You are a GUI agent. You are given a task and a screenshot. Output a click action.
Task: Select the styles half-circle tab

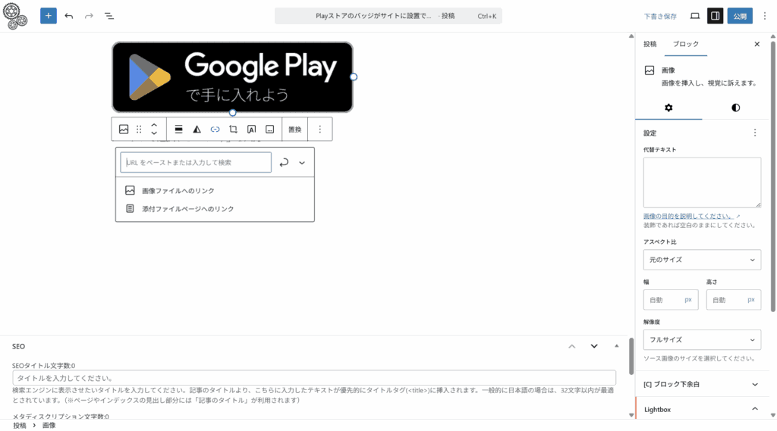coord(735,108)
